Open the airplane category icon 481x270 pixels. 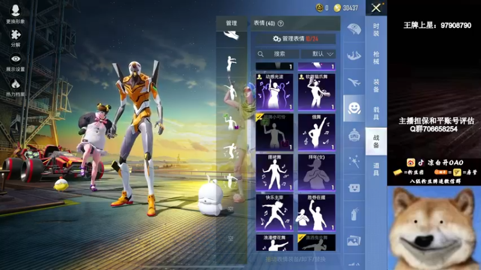tap(354, 82)
